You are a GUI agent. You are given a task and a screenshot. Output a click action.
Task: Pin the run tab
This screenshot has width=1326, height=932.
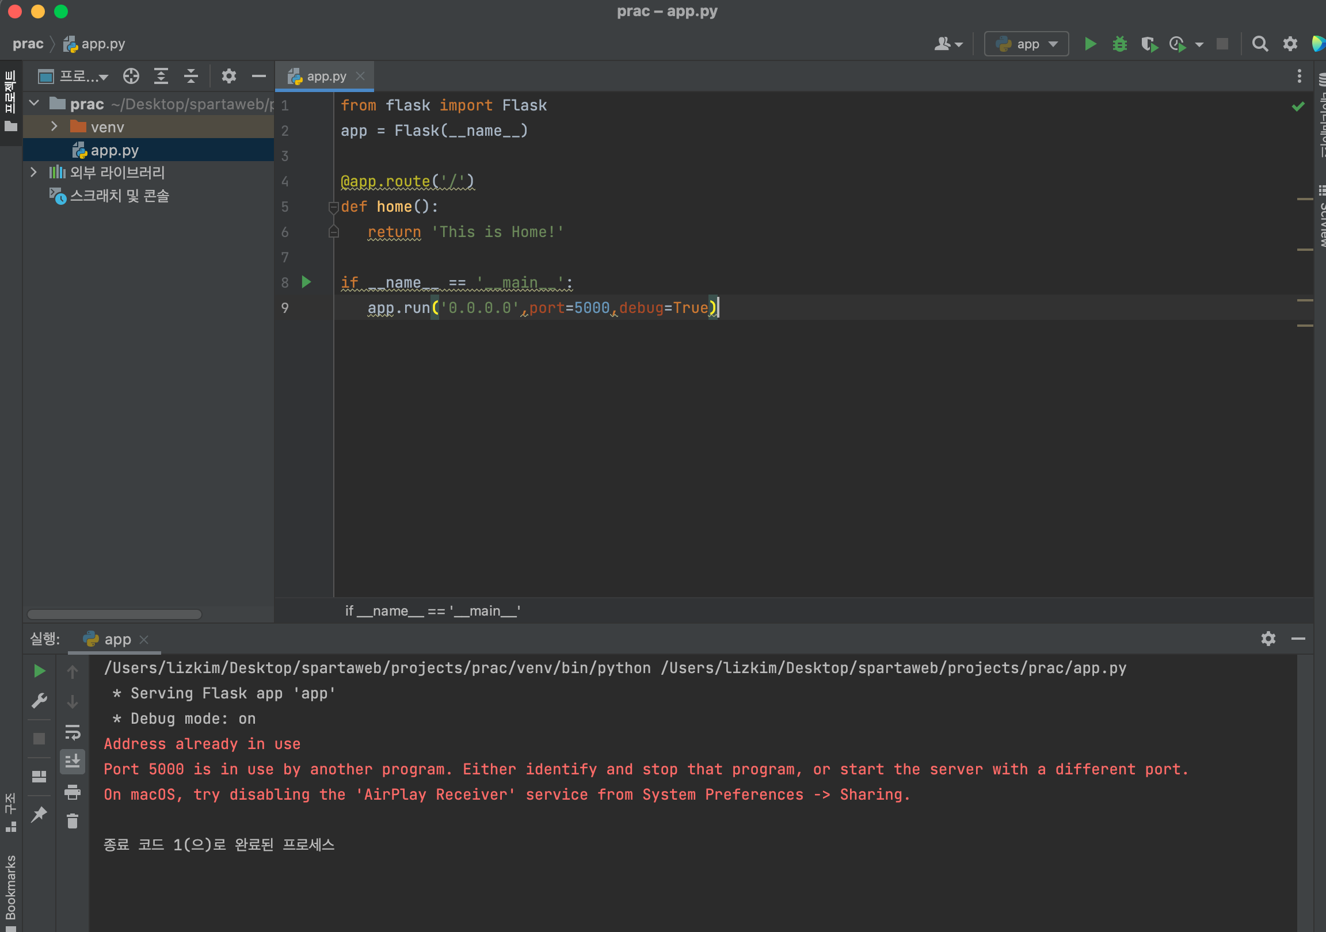(x=39, y=814)
